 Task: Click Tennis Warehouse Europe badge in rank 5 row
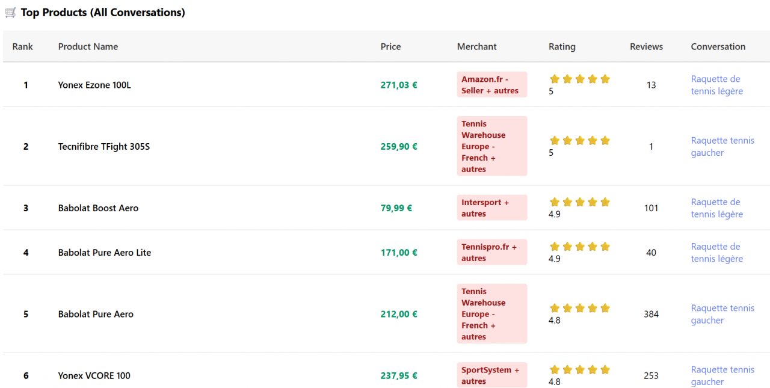pos(492,314)
